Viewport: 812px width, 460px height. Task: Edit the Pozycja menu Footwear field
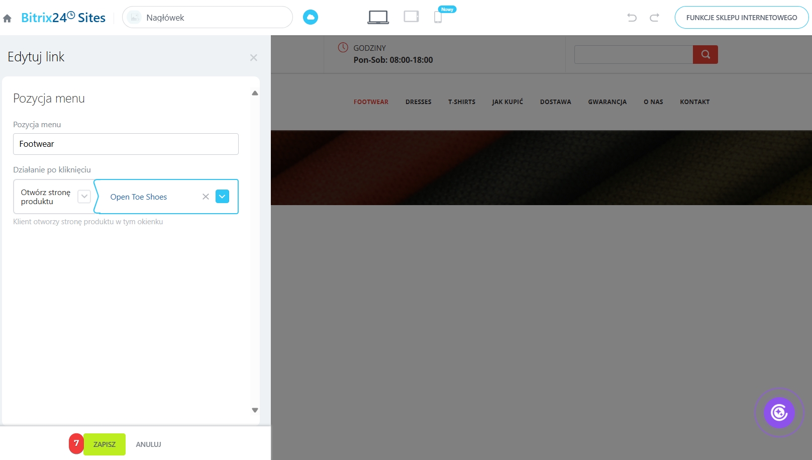[x=126, y=144]
